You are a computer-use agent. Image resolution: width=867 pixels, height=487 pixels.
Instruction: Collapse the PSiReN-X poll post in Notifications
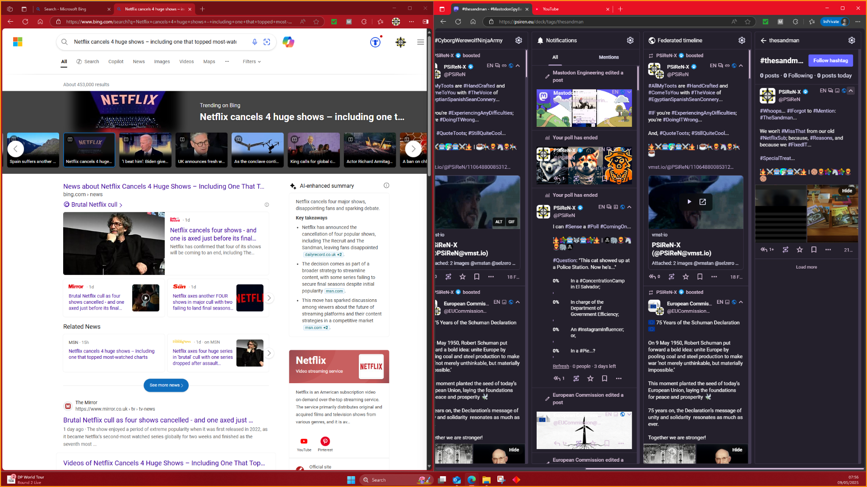coord(629,207)
